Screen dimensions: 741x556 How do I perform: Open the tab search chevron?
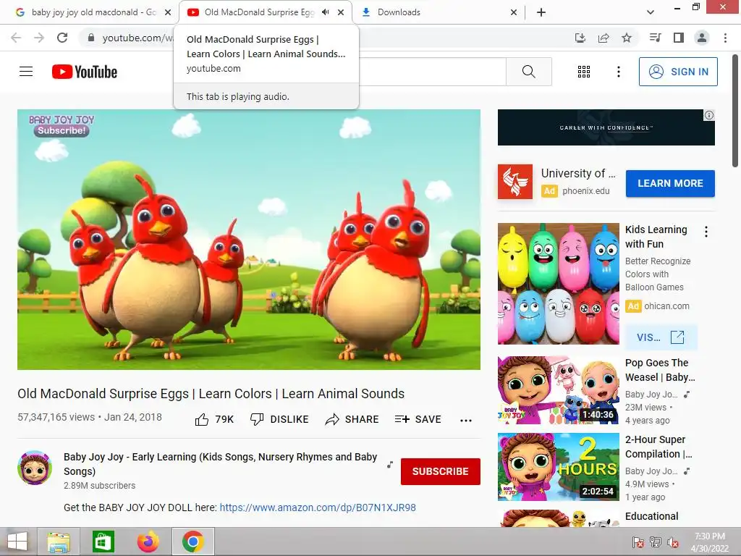[x=651, y=12]
